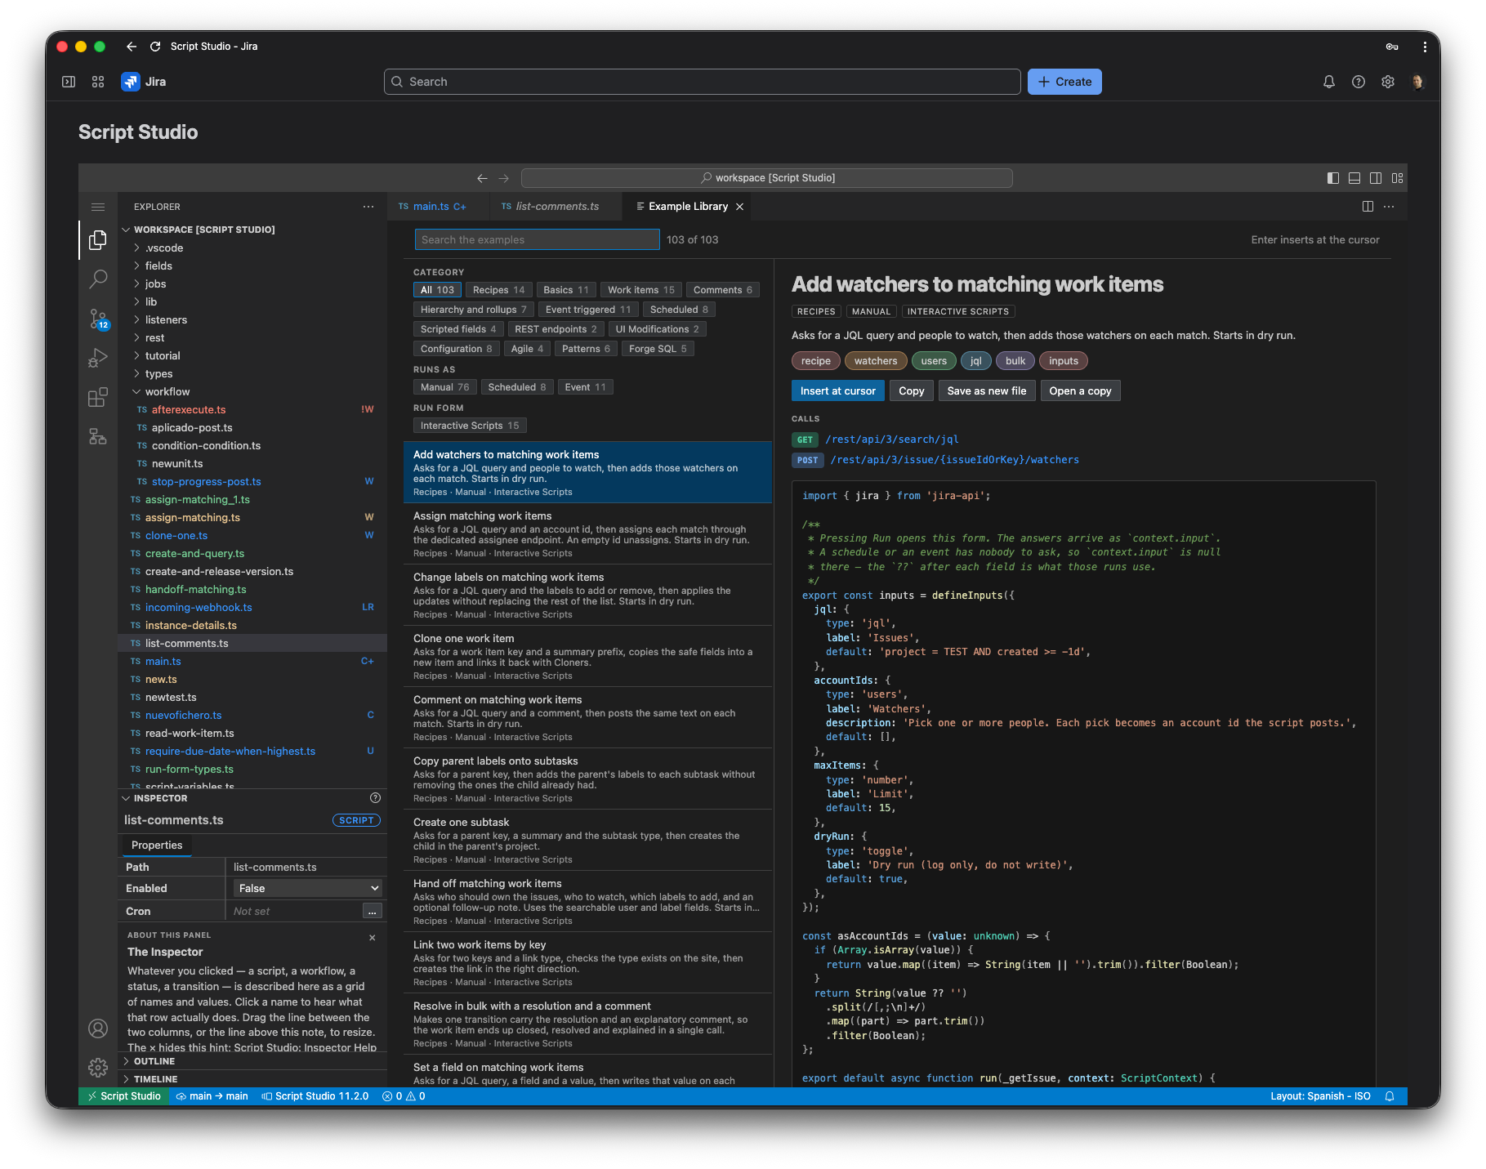The width and height of the screenshot is (1486, 1169).
Task: Open the Explorer view in activity bar
Action: click(x=98, y=239)
